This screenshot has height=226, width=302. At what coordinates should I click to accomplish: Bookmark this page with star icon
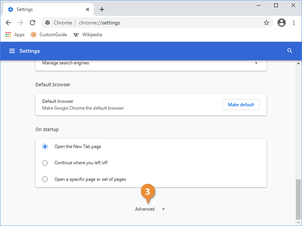point(266,23)
